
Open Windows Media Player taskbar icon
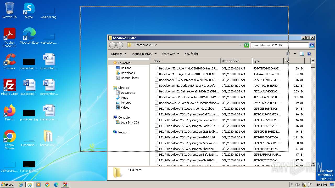tap(38, 185)
